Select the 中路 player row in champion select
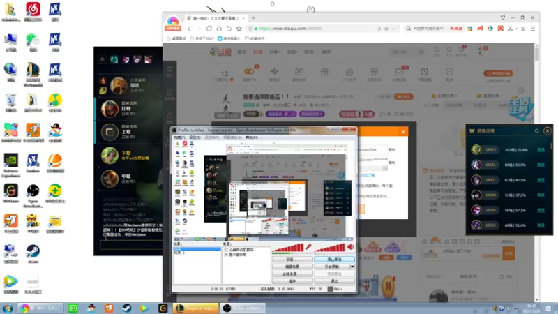 click(x=129, y=179)
